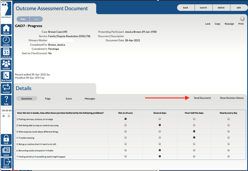The image size is (248, 171).
Task: Click the Reassign link
Action: [229, 24]
